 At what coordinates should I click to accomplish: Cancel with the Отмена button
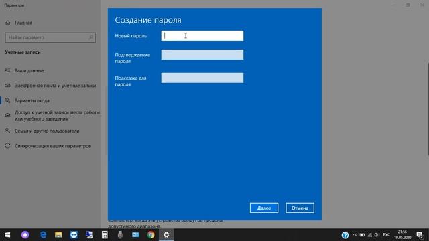point(300,208)
